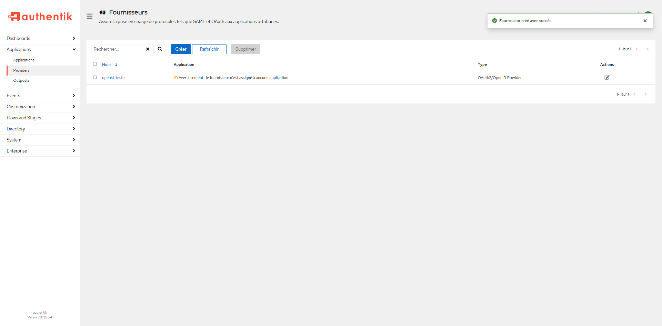Open the Applications sub-item in sidebar
662x326 pixels.
pyautogui.click(x=24, y=60)
